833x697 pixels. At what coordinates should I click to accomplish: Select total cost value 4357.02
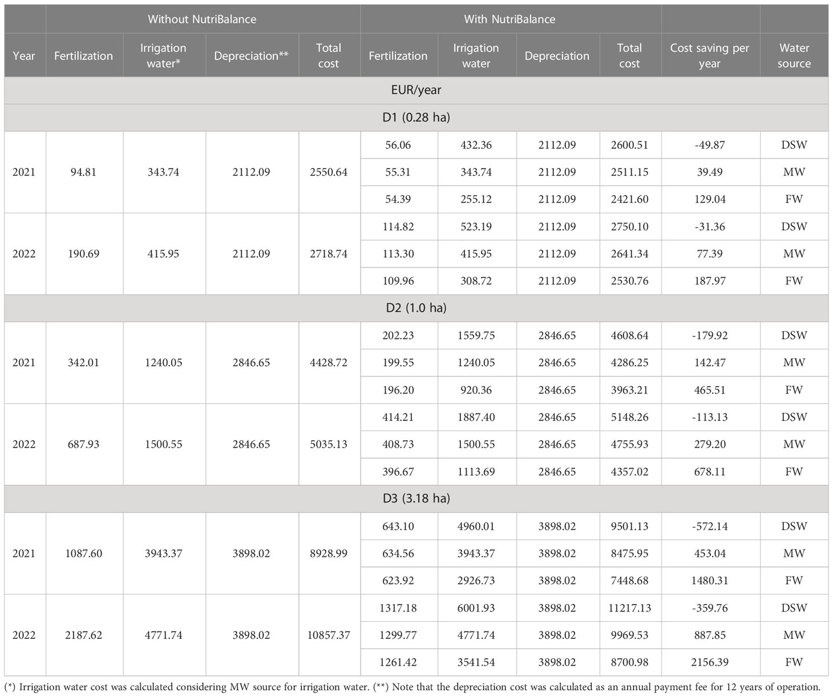(x=629, y=472)
